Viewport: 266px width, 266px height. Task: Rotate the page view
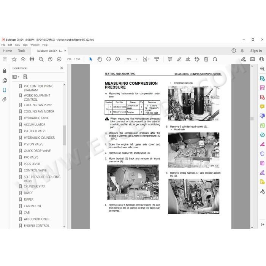click(x=215, y=59)
